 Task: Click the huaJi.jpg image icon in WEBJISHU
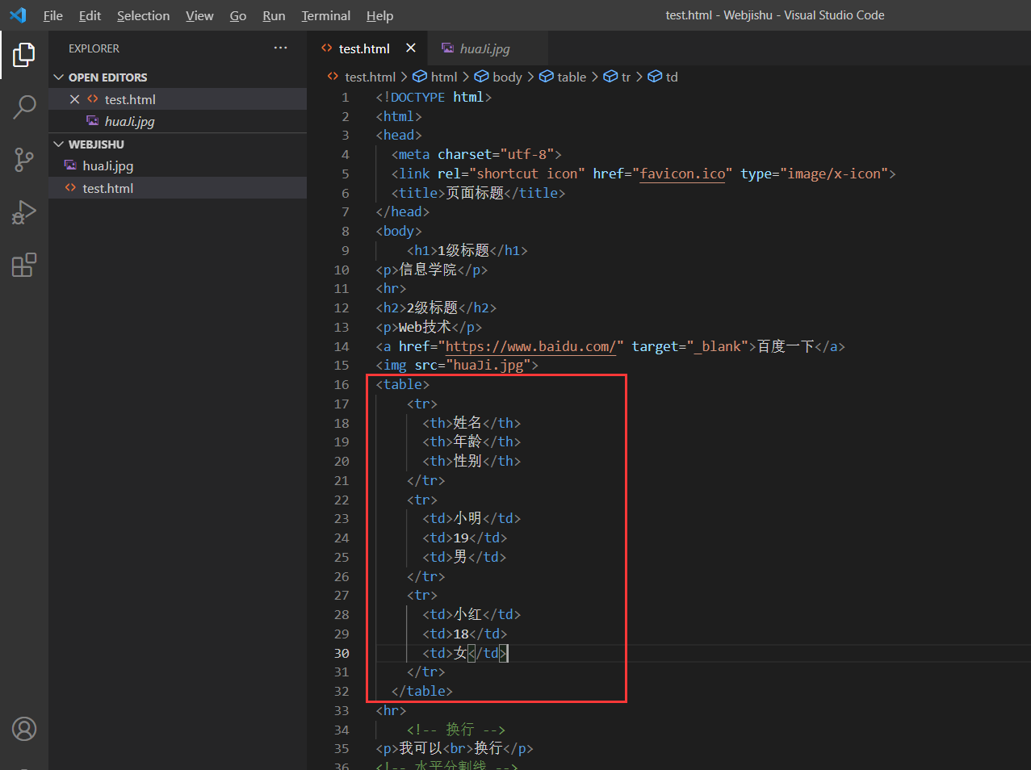click(70, 165)
